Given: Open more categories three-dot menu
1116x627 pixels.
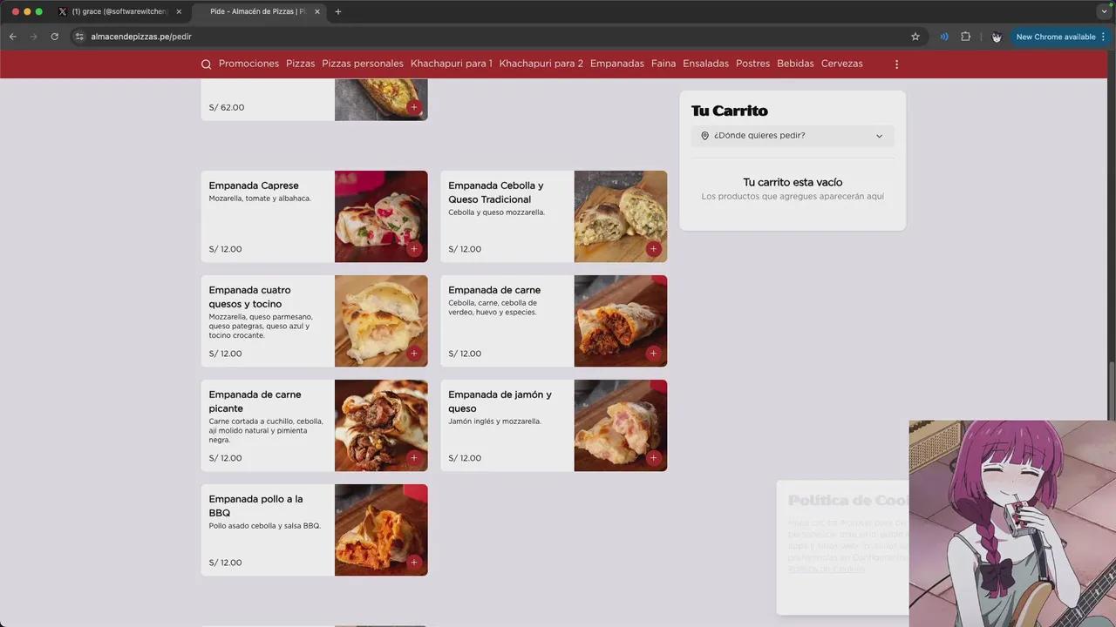Looking at the screenshot, I should click(896, 64).
